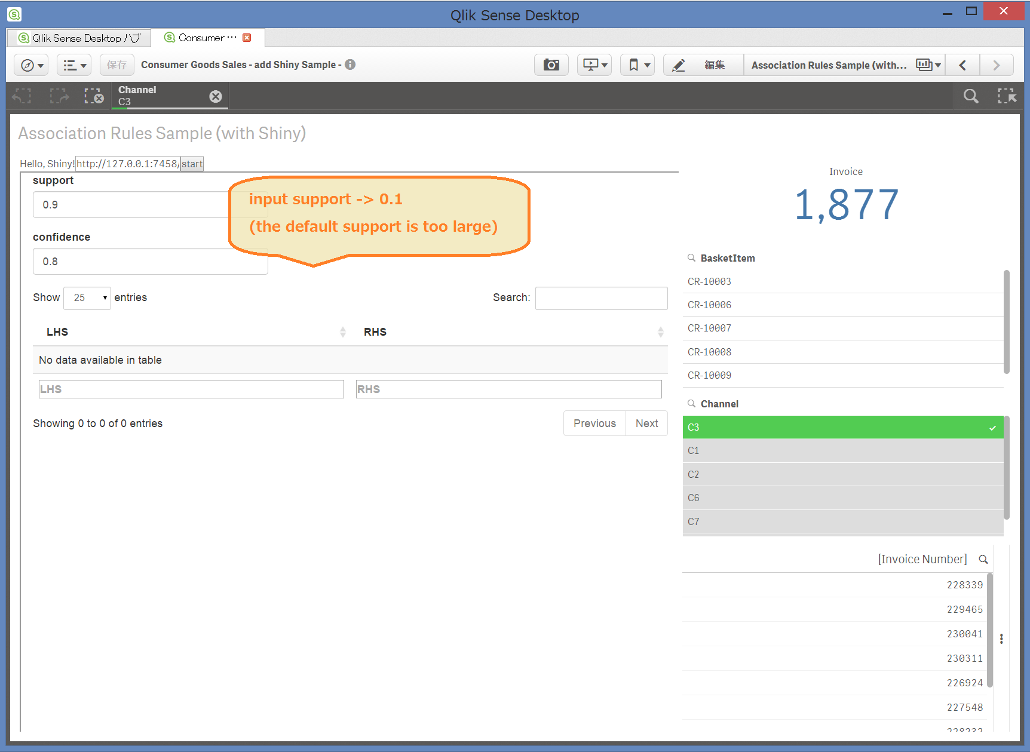Open smart search magnifier
1030x752 pixels.
[x=971, y=96]
